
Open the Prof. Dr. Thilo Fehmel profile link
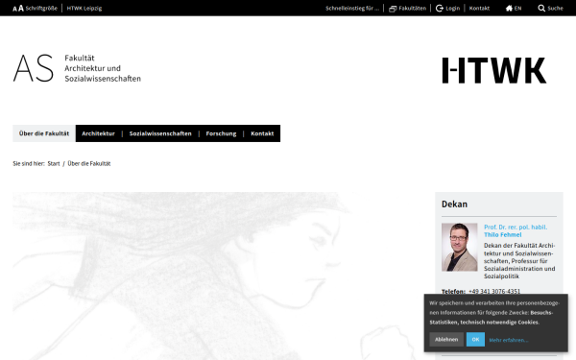[x=516, y=230]
